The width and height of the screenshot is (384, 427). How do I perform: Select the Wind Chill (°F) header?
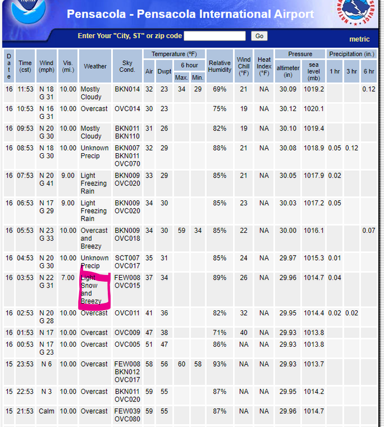click(x=243, y=66)
